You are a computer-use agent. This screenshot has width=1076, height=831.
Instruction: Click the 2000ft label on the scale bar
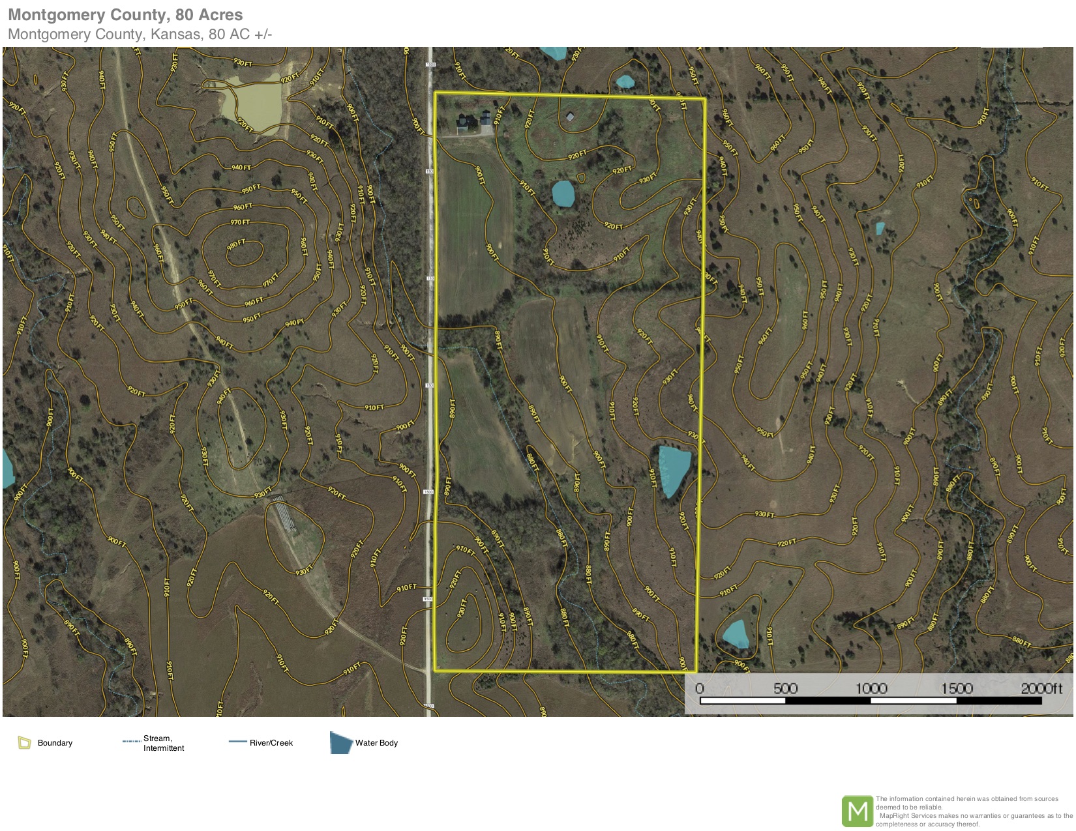click(1041, 689)
